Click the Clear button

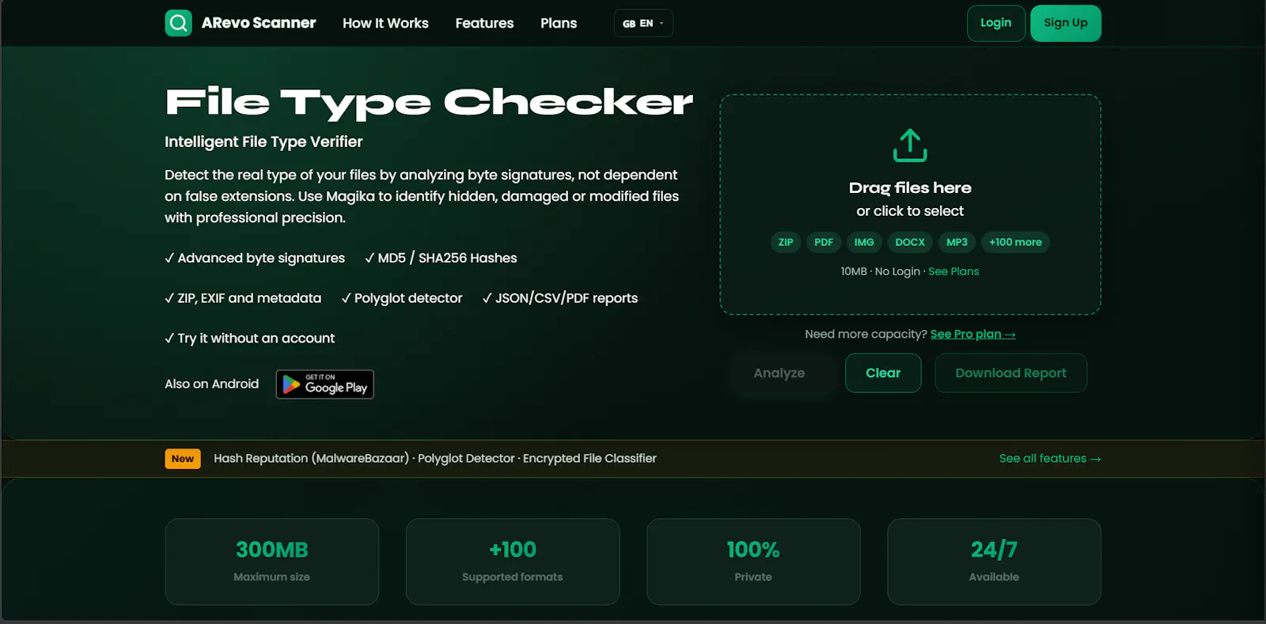883,373
